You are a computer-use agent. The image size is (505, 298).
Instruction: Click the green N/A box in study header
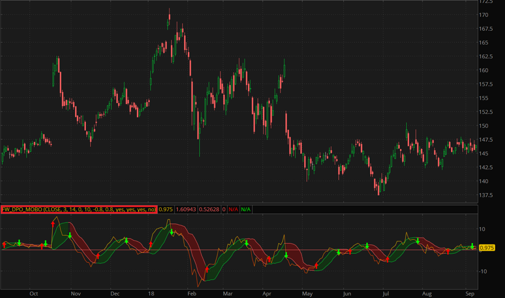coord(246,209)
